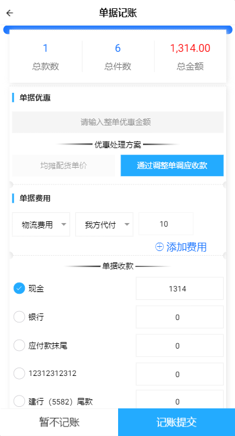The width and height of the screenshot is (235, 436).
Task: Choose 通过调整单调应收款 discount option
Action: coord(172,165)
